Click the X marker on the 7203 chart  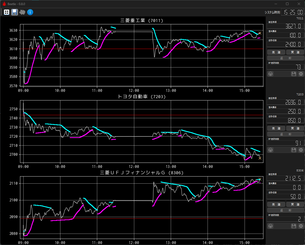tap(260, 158)
